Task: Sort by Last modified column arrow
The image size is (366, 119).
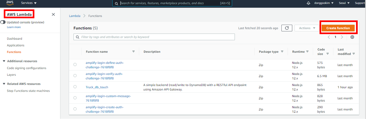Action: point(354,54)
